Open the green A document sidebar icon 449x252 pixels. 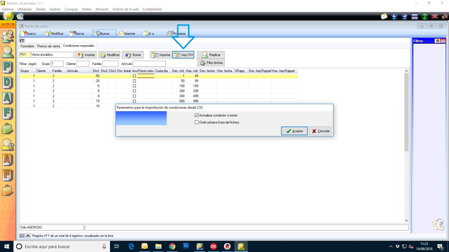coord(8,98)
